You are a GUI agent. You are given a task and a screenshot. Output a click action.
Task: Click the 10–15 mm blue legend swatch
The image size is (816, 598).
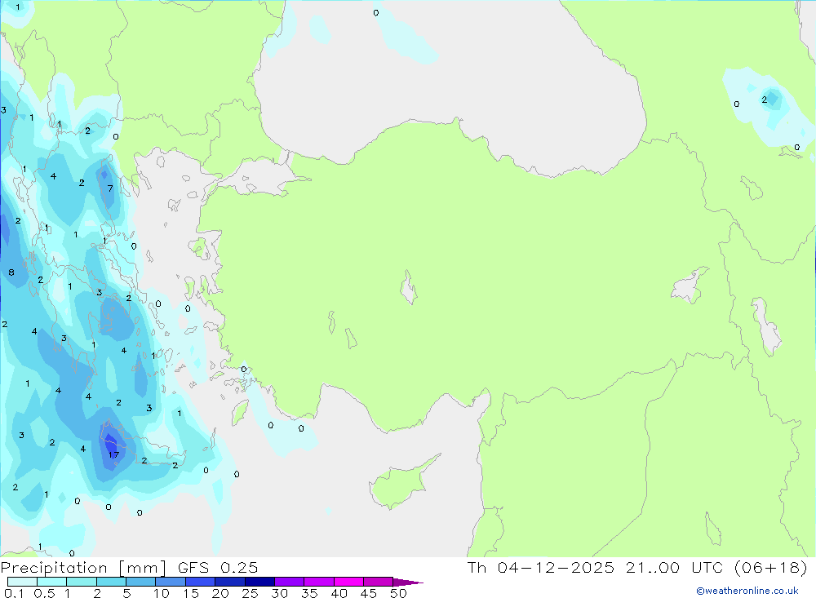coord(171,582)
